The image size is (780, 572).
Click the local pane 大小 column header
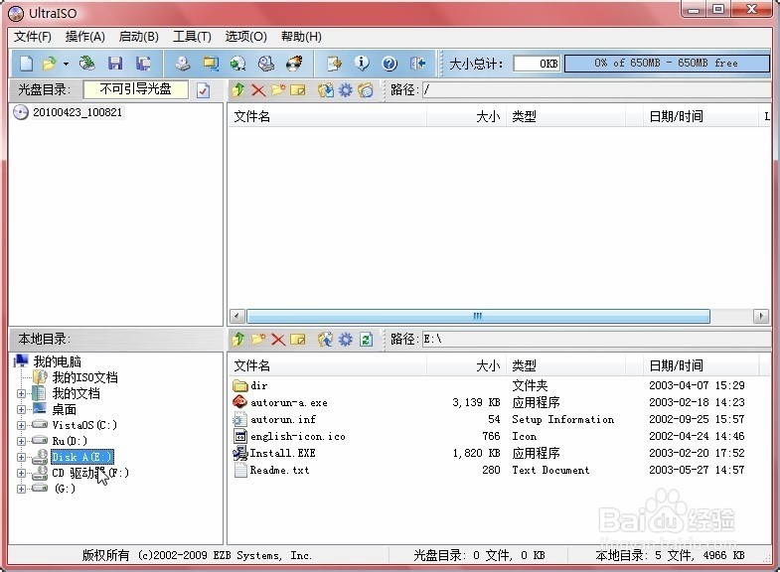click(x=466, y=366)
